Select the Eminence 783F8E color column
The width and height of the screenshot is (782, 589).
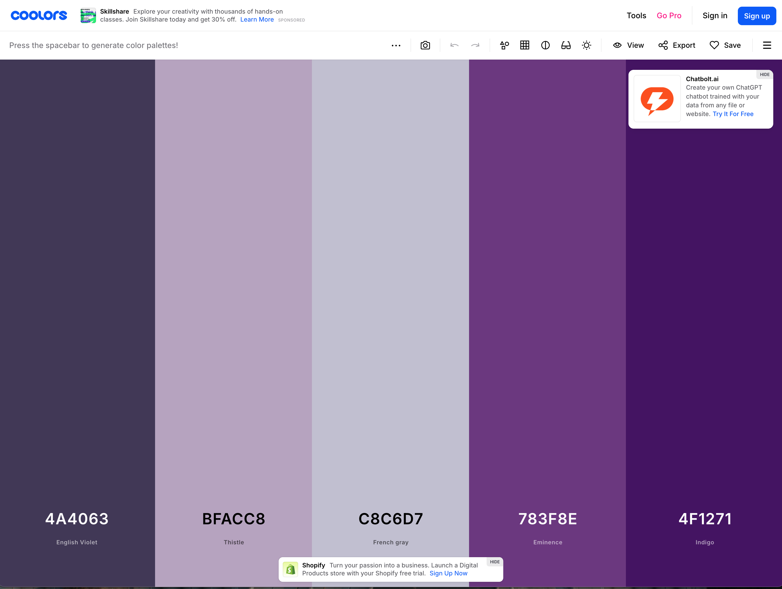tap(547, 283)
